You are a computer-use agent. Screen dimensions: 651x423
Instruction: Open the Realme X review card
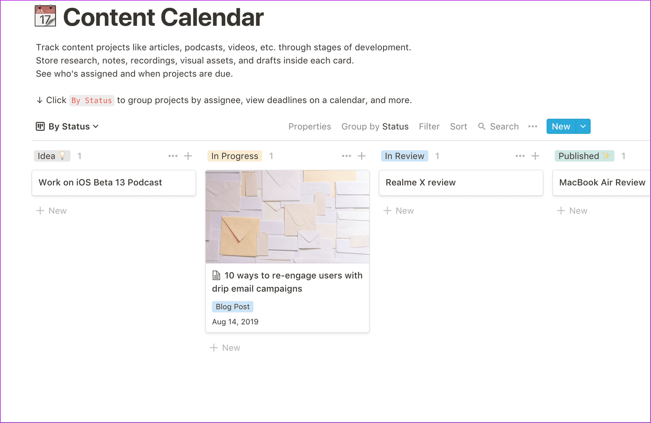(461, 183)
